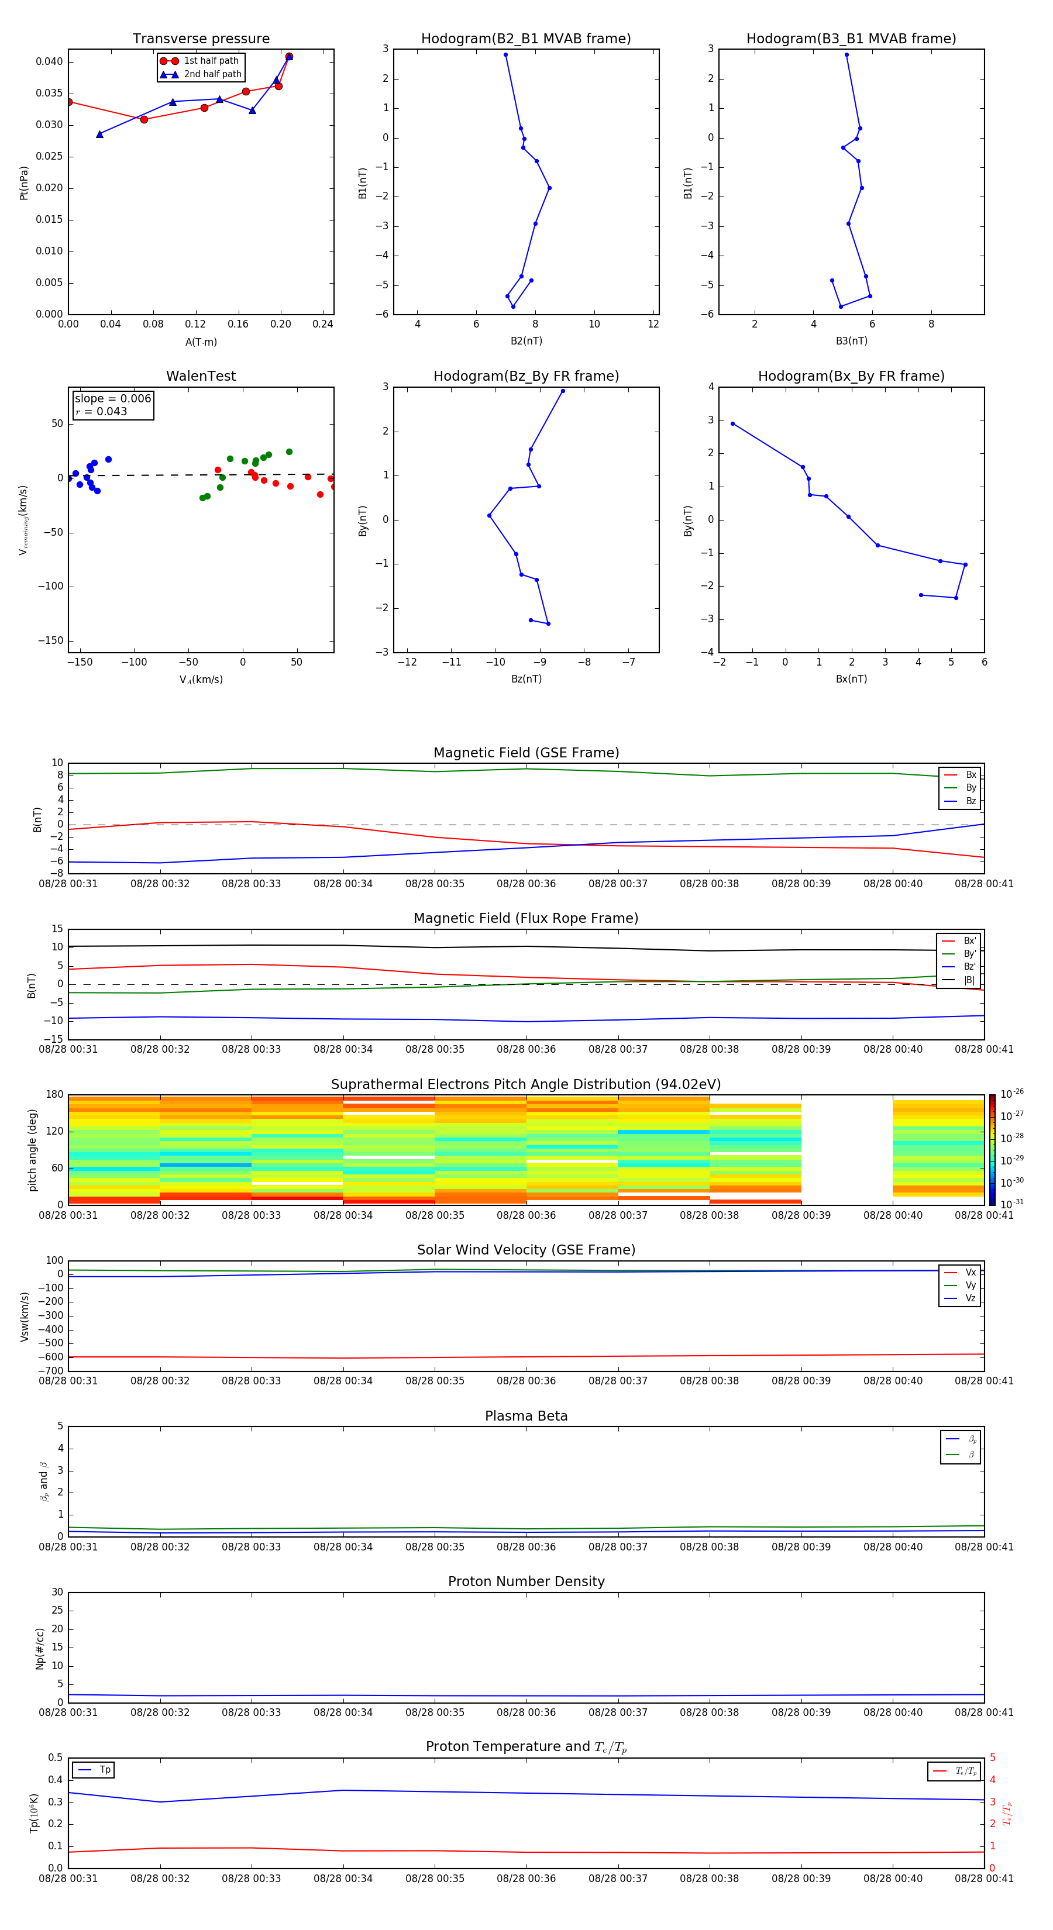Click '08/28 00:33' tick under Plasma Beta plot
This screenshot has height=1930, width=1053.
click(251, 1546)
